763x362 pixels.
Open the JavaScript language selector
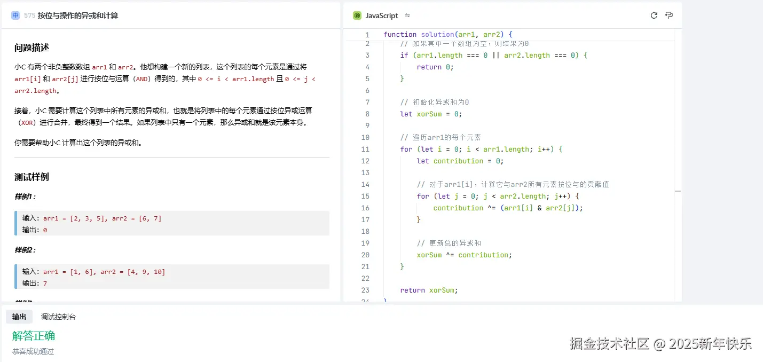pyautogui.click(x=381, y=15)
